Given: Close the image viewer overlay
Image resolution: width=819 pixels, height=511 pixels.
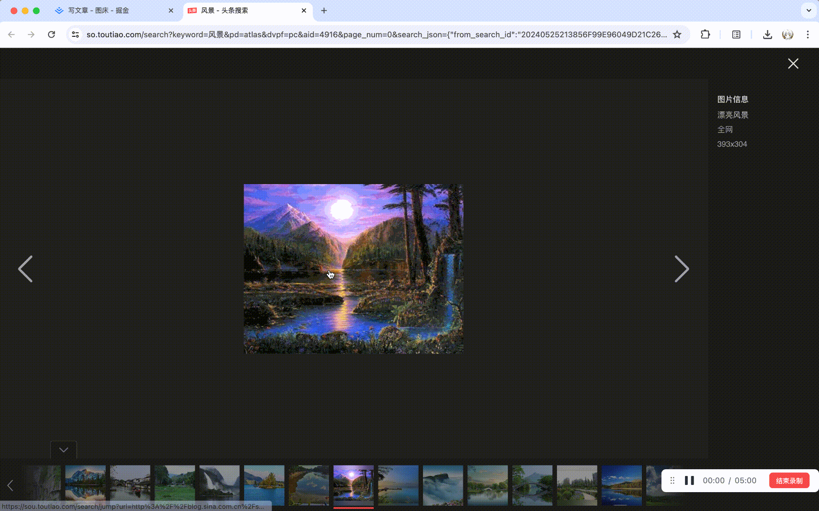Looking at the screenshot, I should pyautogui.click(x=793, y=64).
